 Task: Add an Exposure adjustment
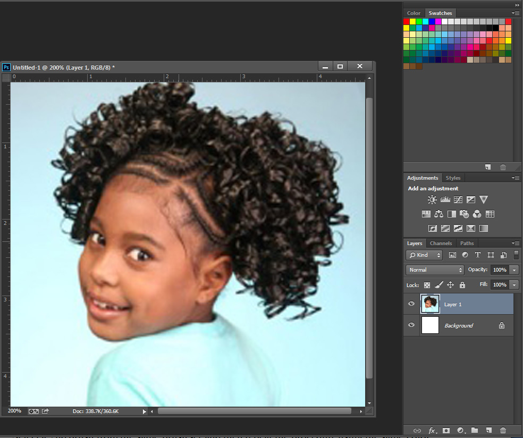pyautogui.click(x=470, y=199)
